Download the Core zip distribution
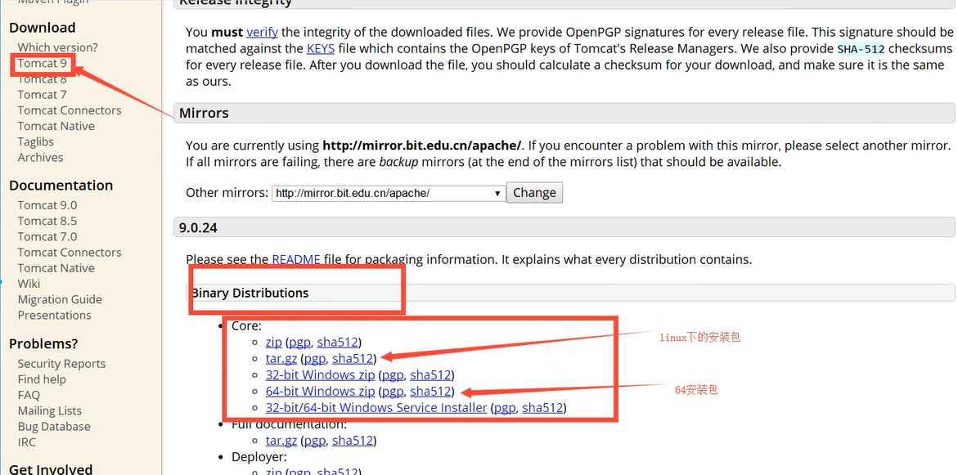Screen dimensions: 958x475 (274, 342)
